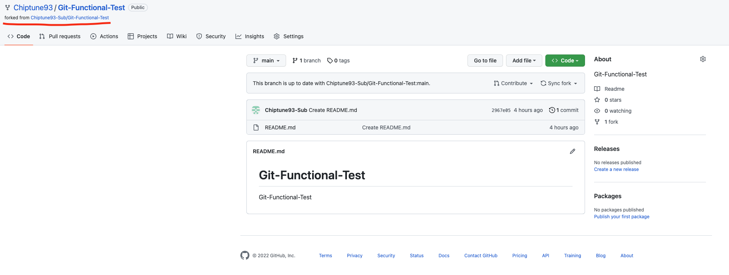
Task: Click the table icon on Projects tab
Action: [x=131, y=36]
